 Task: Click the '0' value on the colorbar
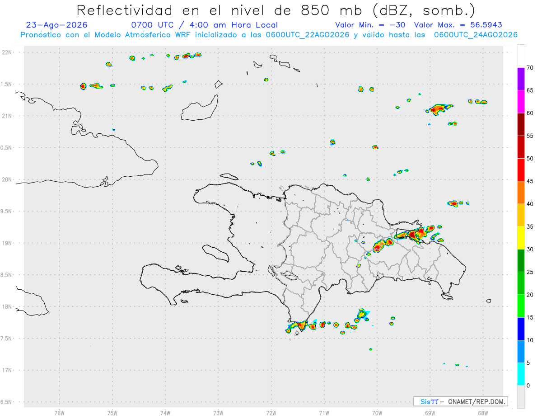[x=528, y=386]
